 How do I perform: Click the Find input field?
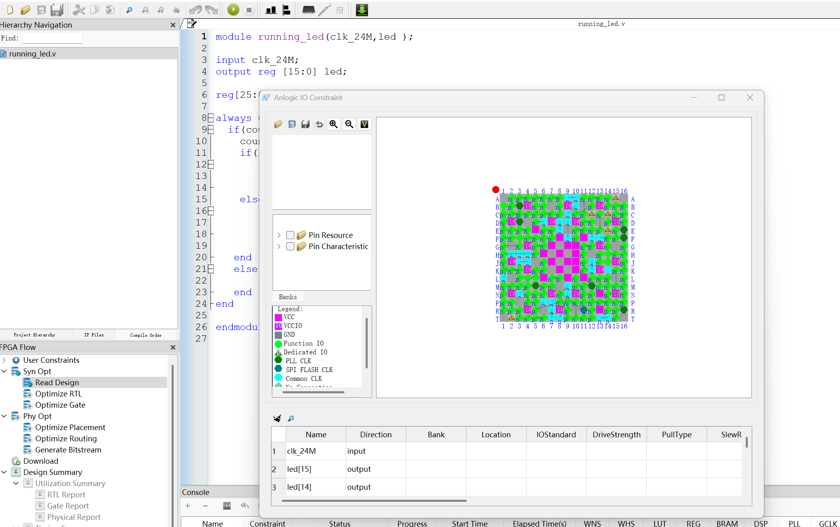(53, 38)
